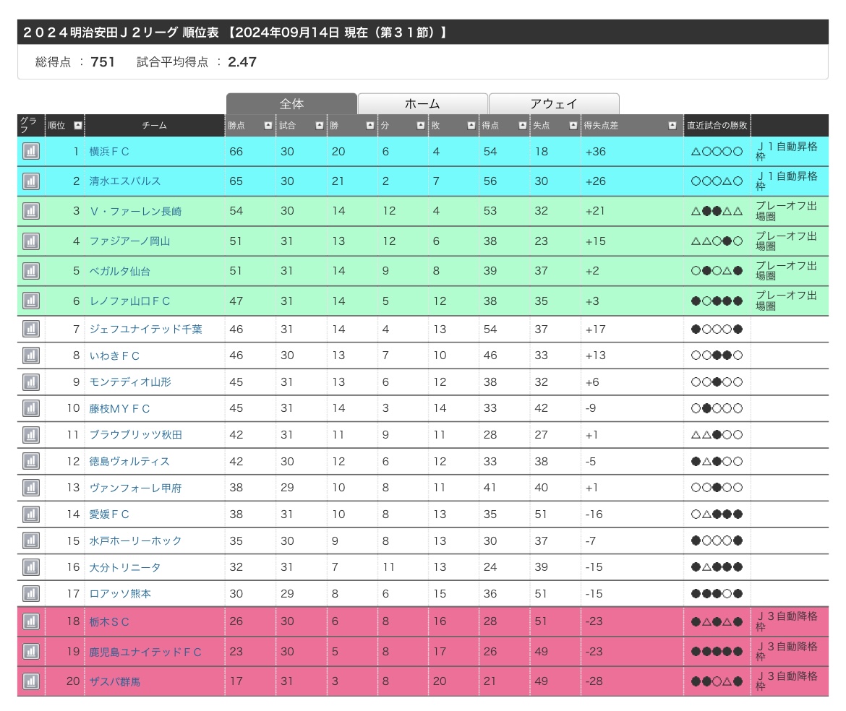This screenshot has width=846, height=711.
Task: Switch to the ホーム tab
Action: click(422, 103)
